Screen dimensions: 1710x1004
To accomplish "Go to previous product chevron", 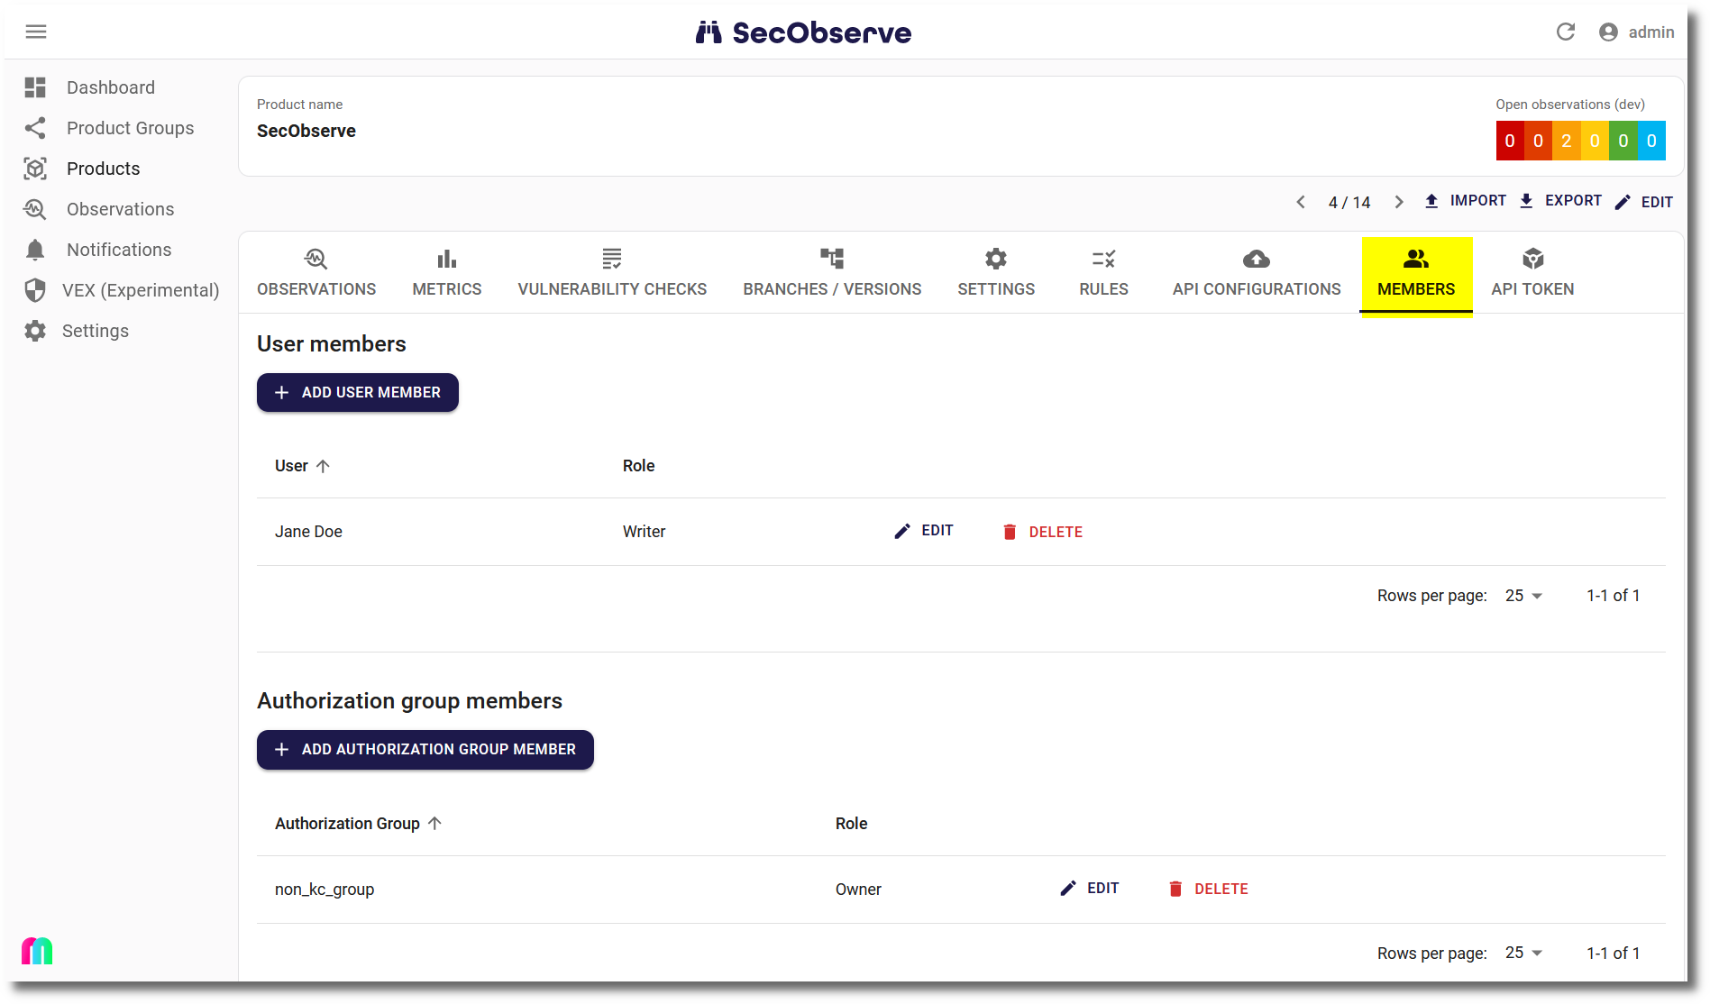I will point(1301,202).
